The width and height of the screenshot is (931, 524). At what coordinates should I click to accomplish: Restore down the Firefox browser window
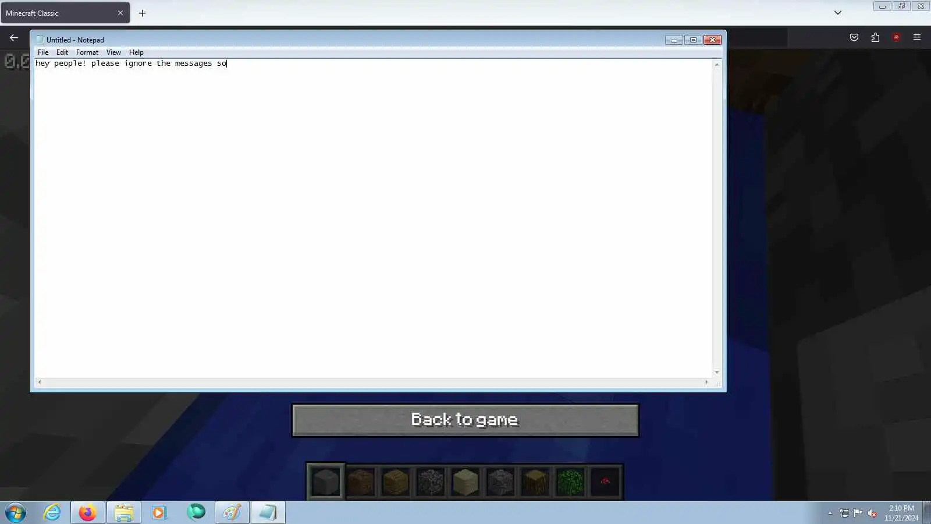(901, 6)
